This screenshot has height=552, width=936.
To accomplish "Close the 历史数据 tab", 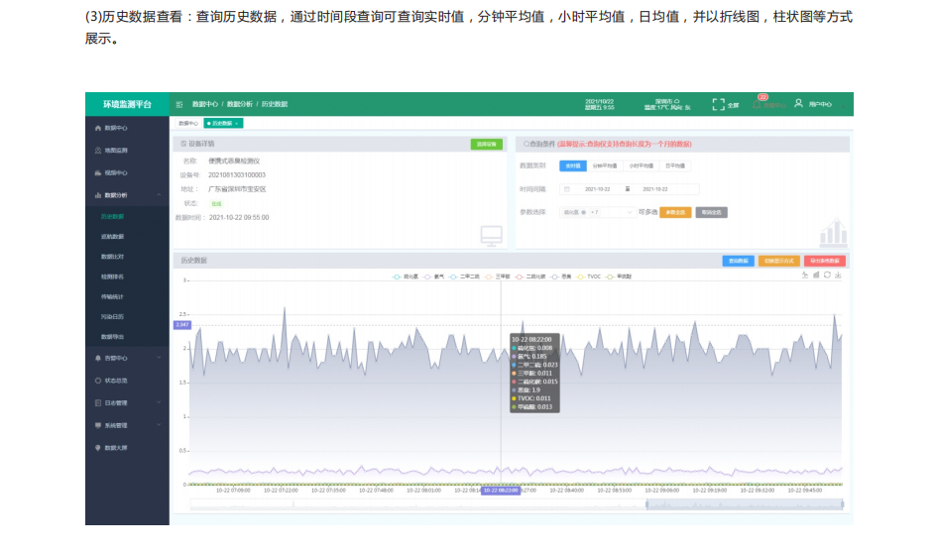I will point(237,124).
